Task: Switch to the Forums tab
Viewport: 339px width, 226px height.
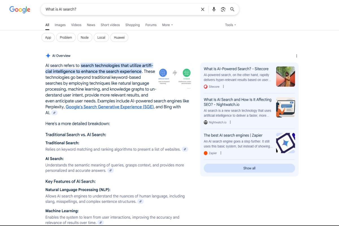Action: tap(151, 25)
